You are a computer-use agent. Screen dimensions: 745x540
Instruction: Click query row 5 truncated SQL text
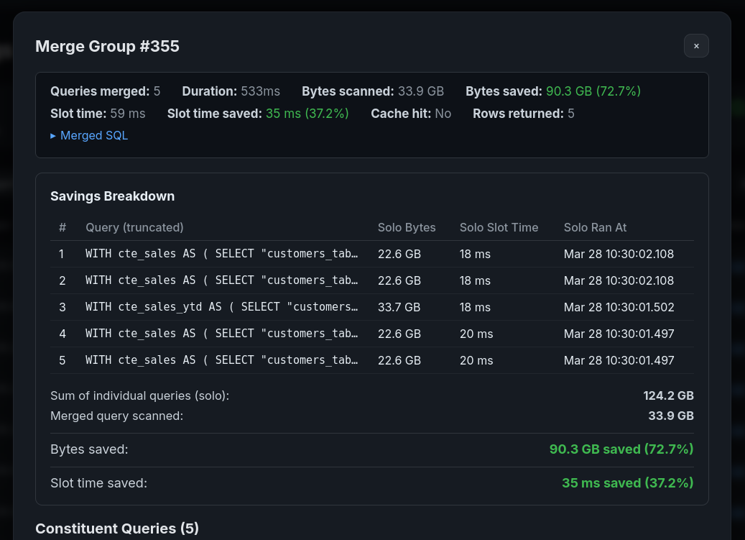click(222, 360)
